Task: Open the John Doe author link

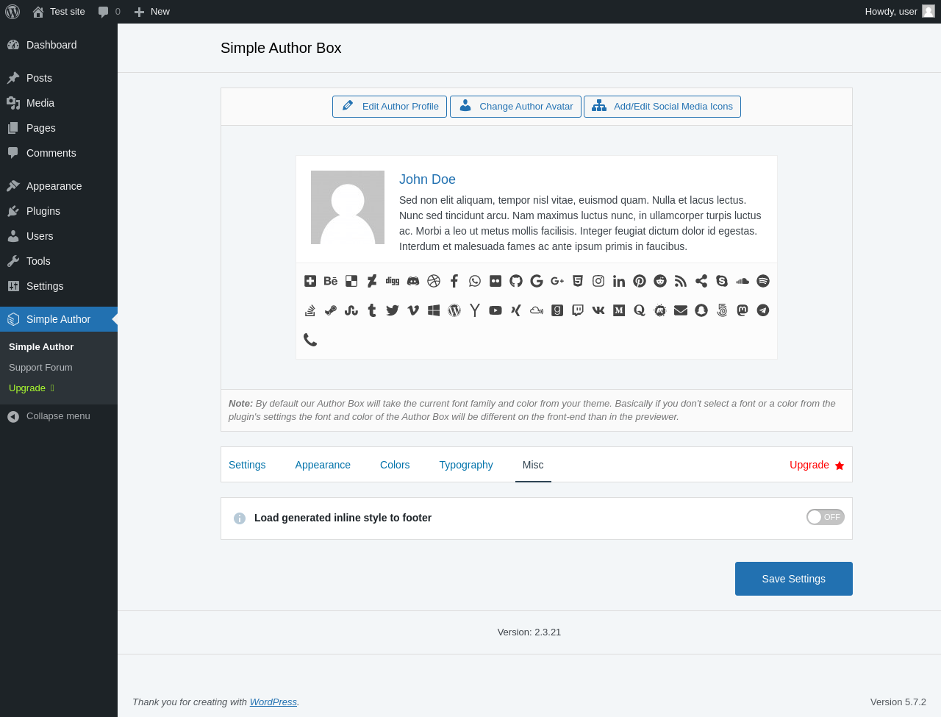Action: (x=427, y=179)
